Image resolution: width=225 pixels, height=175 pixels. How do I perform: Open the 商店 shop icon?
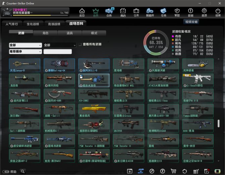pyautogui.click(x=123, y=12)
